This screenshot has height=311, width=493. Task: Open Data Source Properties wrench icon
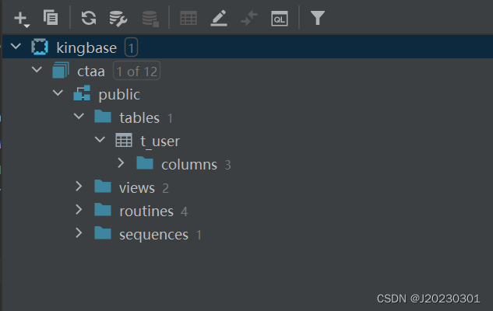(x=118, y=17)
